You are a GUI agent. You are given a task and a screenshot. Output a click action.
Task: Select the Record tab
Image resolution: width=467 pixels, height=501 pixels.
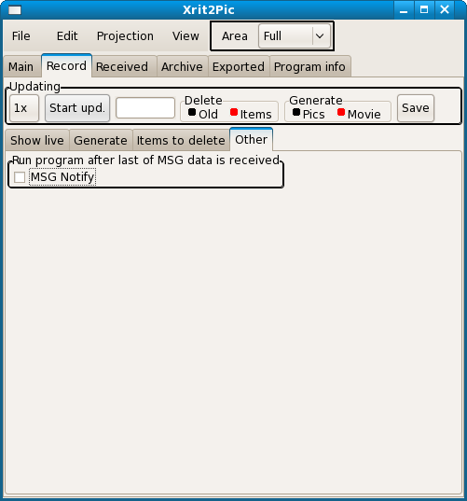(x=67, y=66)
